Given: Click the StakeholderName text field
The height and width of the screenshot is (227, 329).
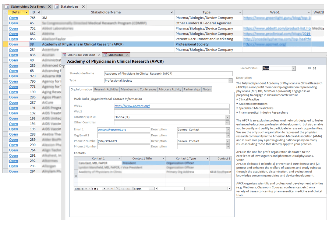Looking at the screenshot, I should 168,74.
